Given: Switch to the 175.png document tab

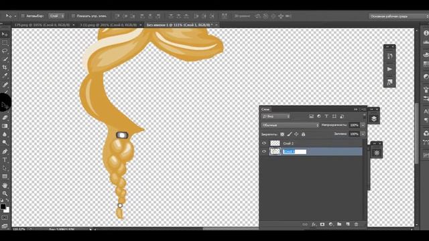Looking at the screenshot, I should (x=42, y=25).
